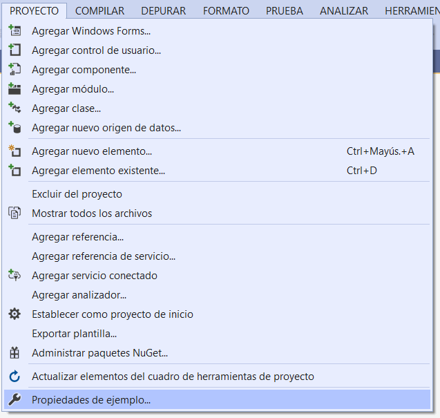
Task: Click the Agregar clase icon
Action: [15, 108]
